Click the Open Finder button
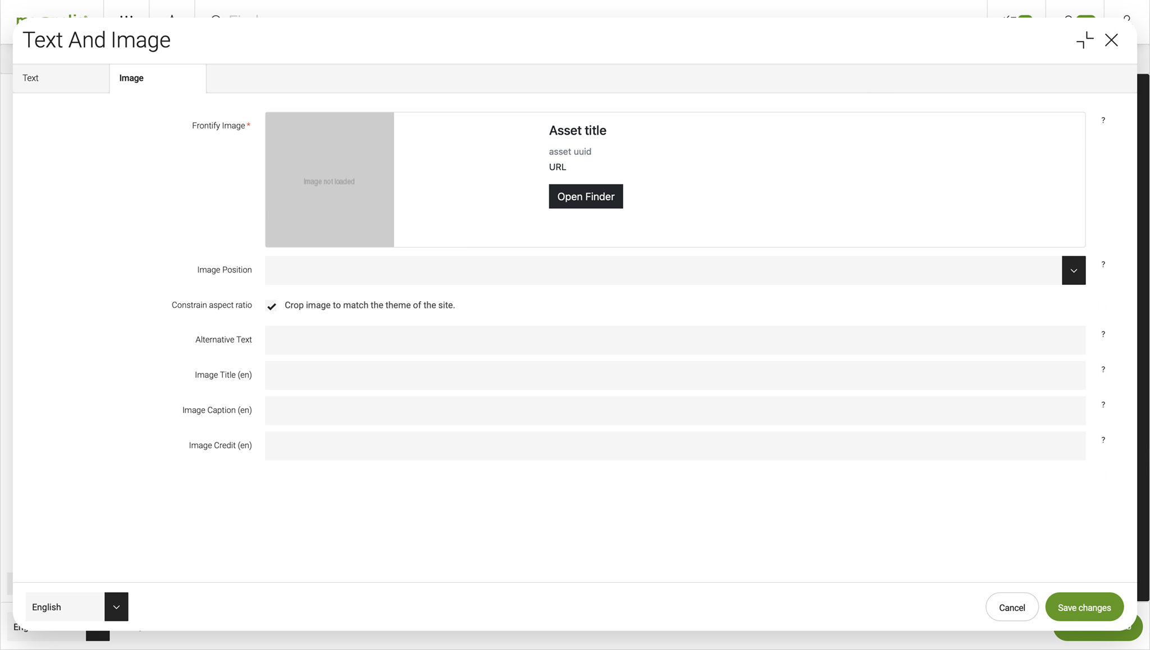The height and width of the screenshot is (650, 1150). (x=585, y=196)
